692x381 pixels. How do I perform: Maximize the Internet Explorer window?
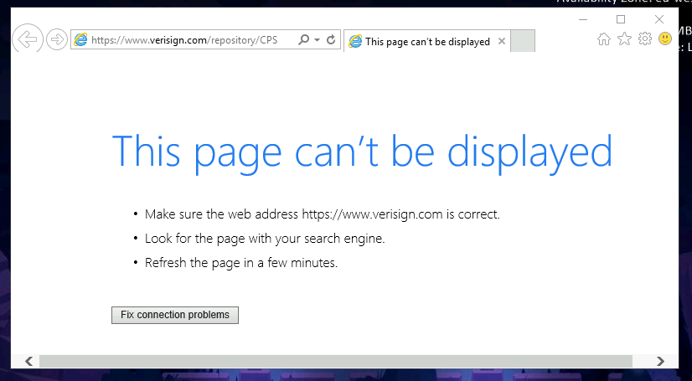[621, 19]
